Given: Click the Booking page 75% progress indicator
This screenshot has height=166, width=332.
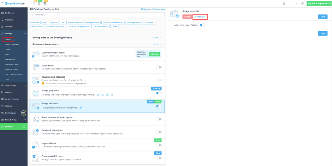Looking at the screenshot, I should point(24,113).
